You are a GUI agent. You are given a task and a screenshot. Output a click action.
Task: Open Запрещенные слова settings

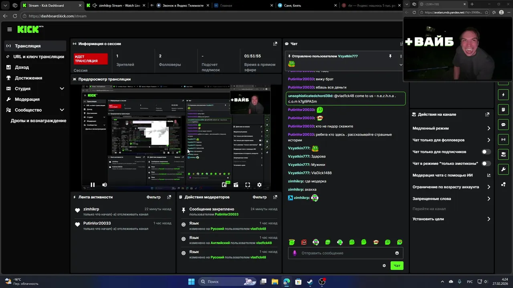pyautogui.click(x=451, y=199)
